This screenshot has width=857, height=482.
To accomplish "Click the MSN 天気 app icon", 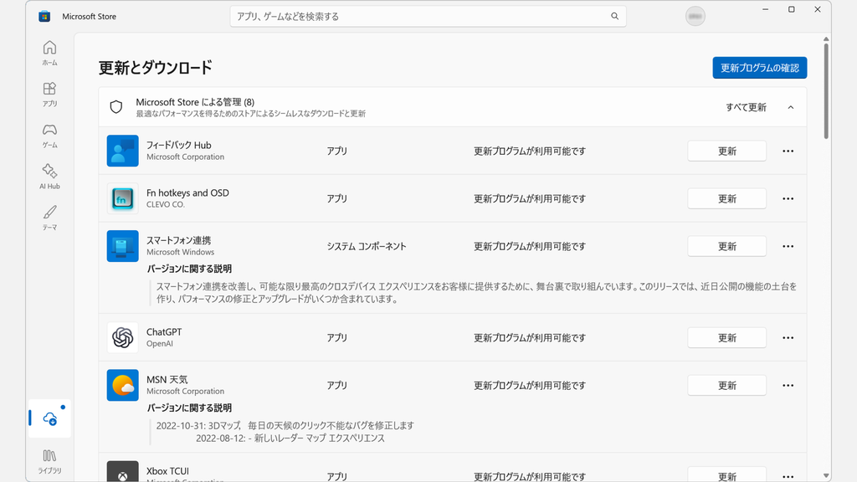I will coord(122,385).
